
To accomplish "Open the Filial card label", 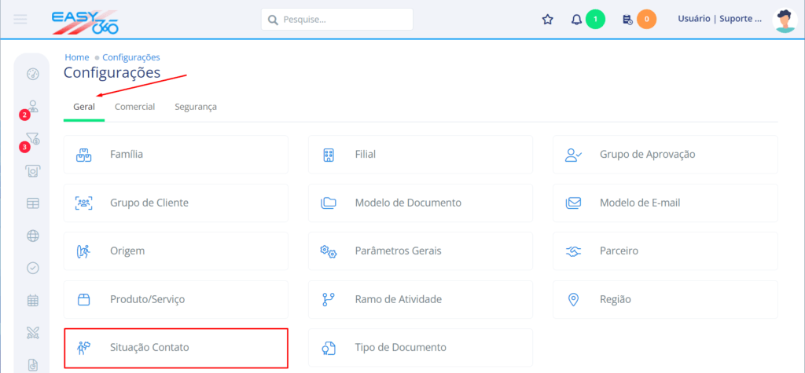I will (365, 154).
